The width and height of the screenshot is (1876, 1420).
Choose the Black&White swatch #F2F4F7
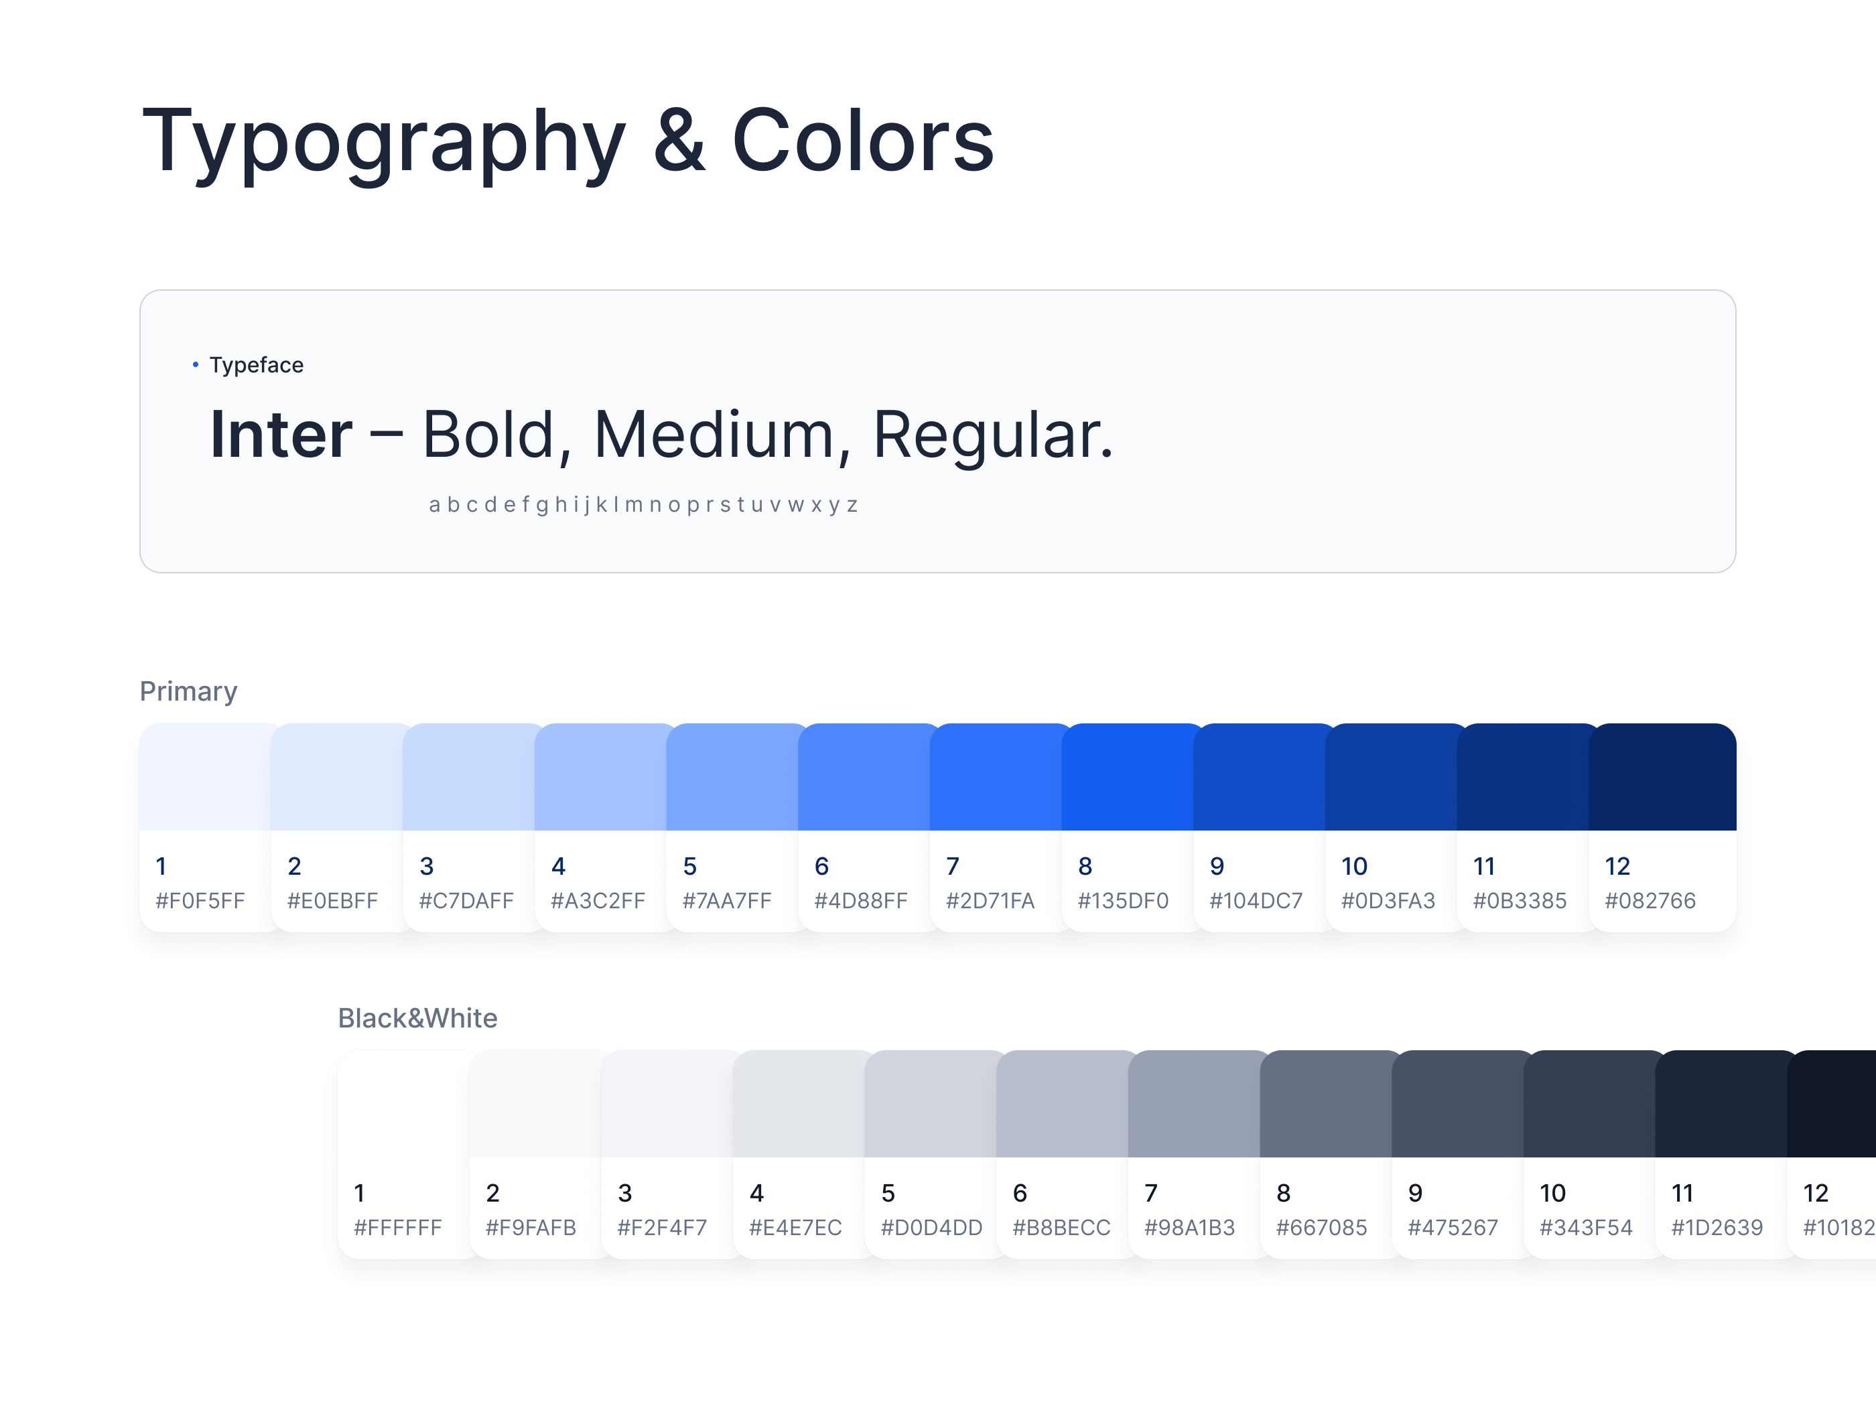(667, 1104)
